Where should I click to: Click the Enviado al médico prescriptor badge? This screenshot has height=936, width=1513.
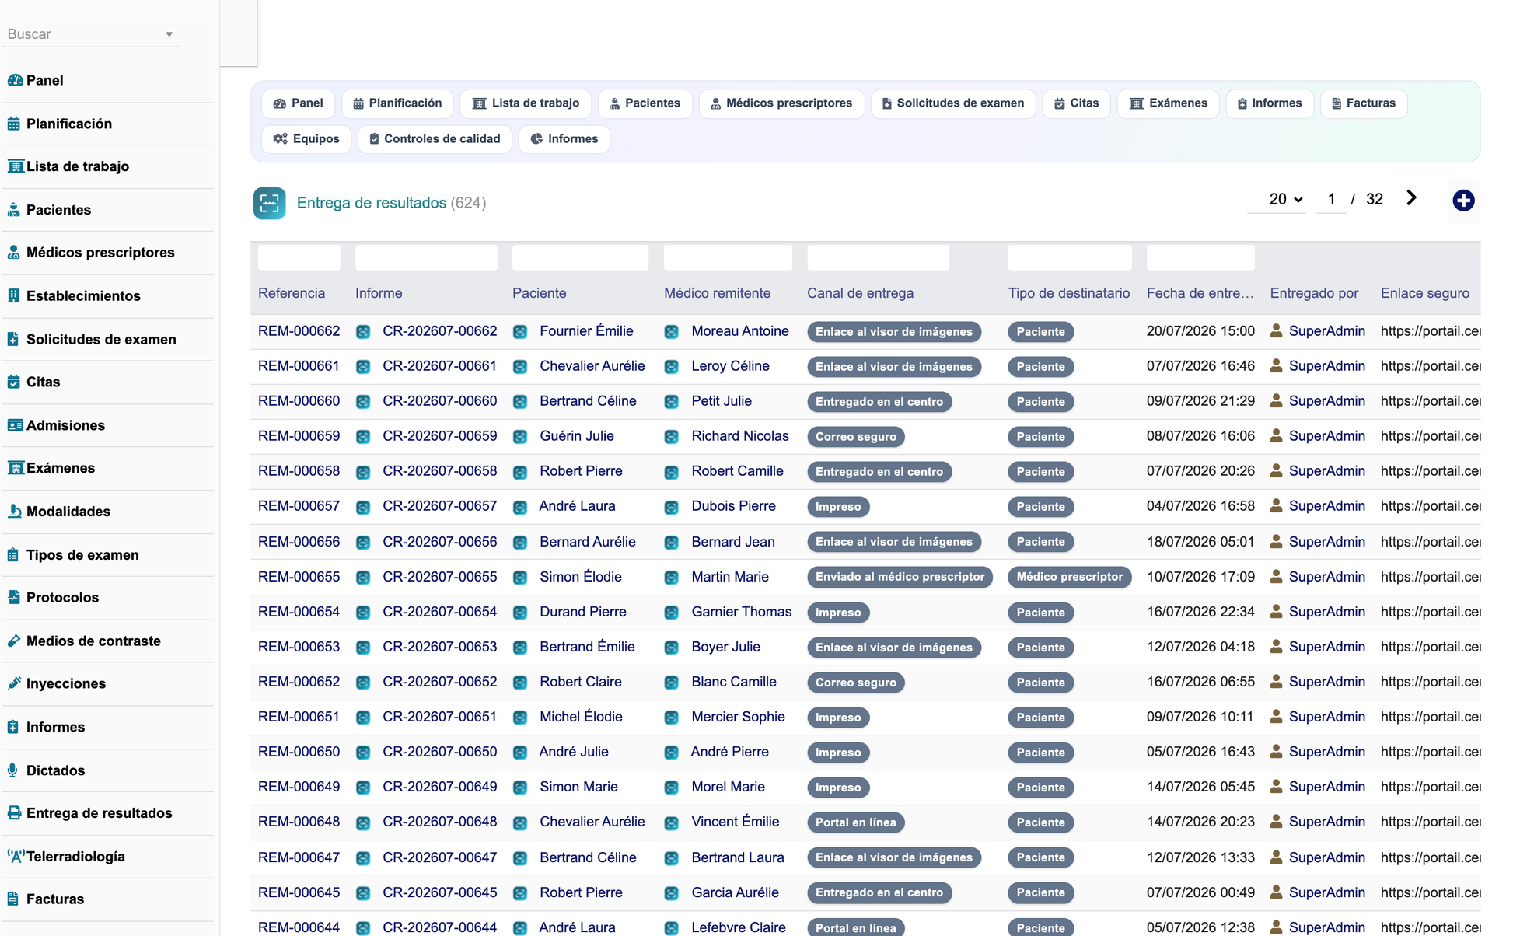click(x=900, y=577)
